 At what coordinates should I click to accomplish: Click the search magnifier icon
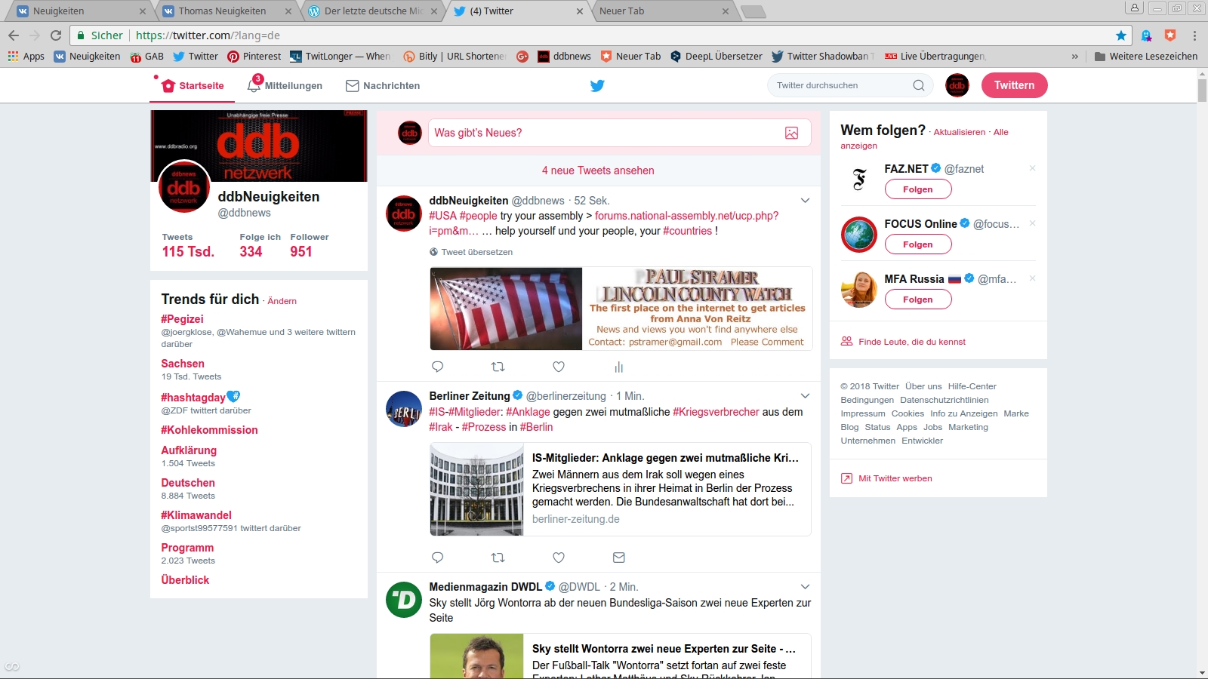(x=918, y=85)
